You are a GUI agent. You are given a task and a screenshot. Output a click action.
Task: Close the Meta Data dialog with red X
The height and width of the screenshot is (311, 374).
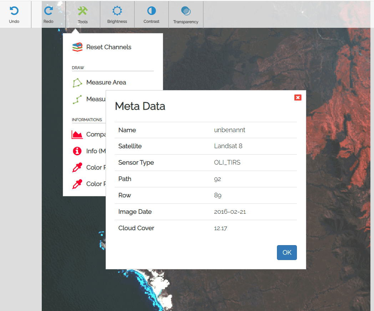298,98
